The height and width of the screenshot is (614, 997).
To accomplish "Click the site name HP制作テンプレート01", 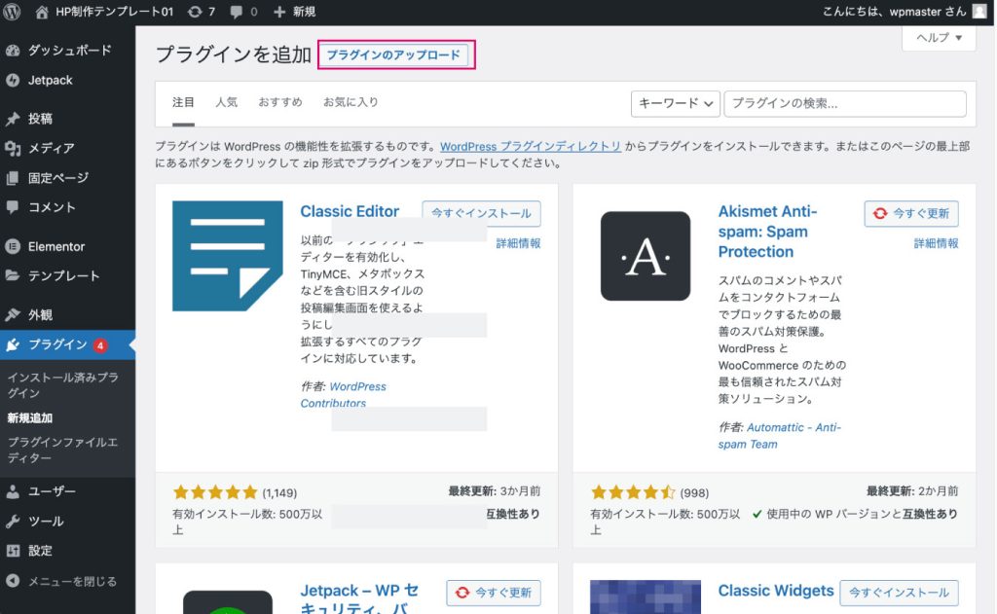I will (x=115, y=12).
